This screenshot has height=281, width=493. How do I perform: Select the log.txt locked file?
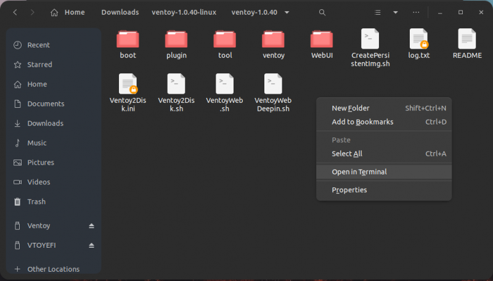tap(419, 44)
